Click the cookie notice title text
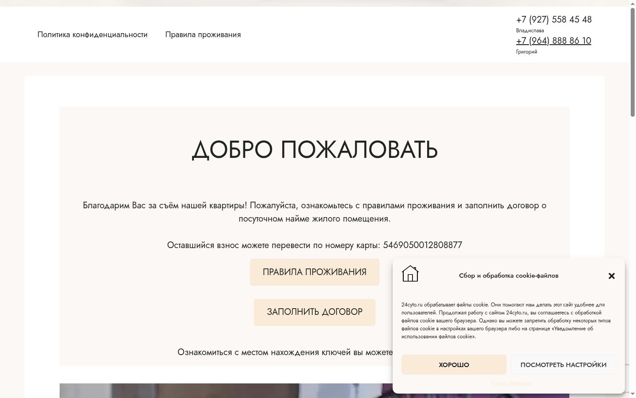 click(508, 276)
